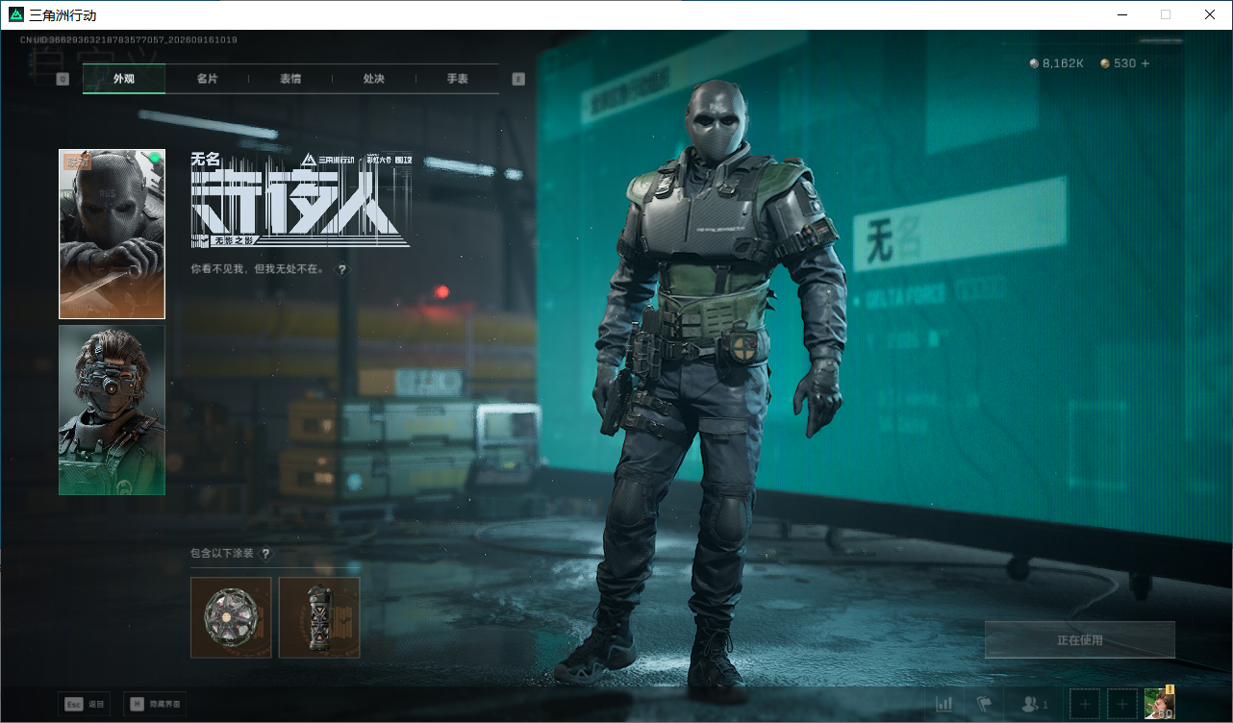1233x723 pixels.
Task: Click the 正在使用 button
Action: click(x=1079, y=640)
